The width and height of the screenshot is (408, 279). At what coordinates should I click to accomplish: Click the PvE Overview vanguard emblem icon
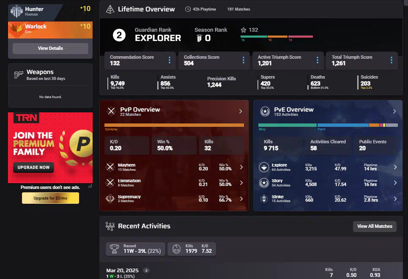265,111
